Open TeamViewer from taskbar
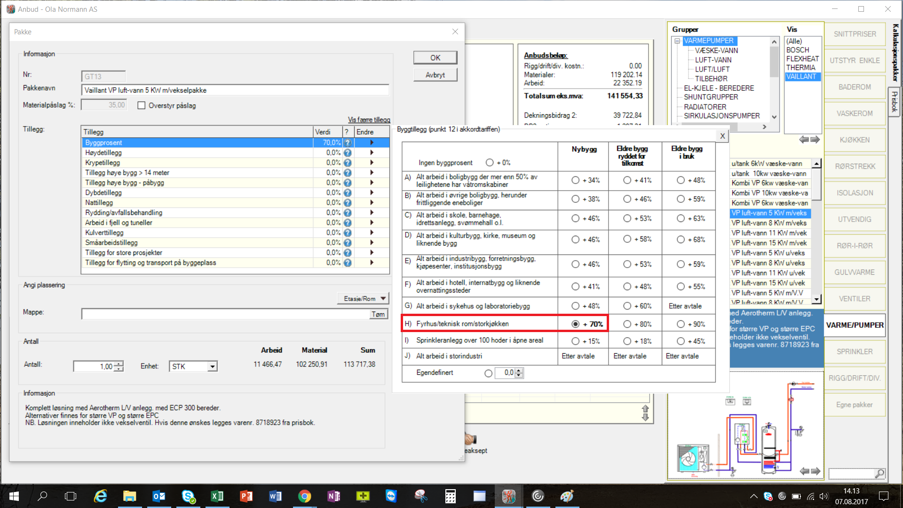 click(x=391, y=496)
